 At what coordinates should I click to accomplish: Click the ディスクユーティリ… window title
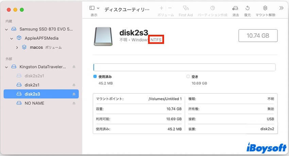pos(127,10)
